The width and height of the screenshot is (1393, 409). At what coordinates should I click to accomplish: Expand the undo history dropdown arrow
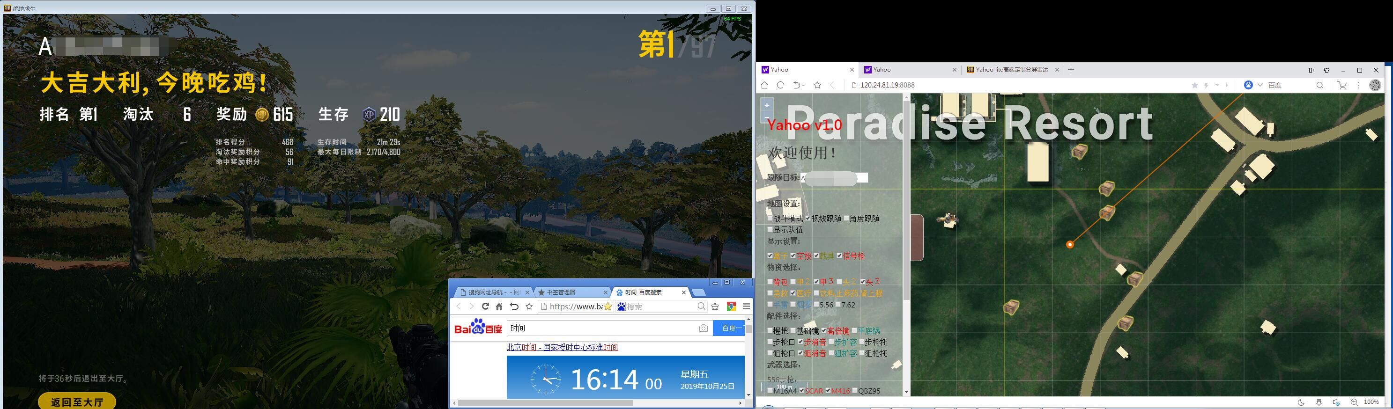pyautogui.click(x=804, y=85)
